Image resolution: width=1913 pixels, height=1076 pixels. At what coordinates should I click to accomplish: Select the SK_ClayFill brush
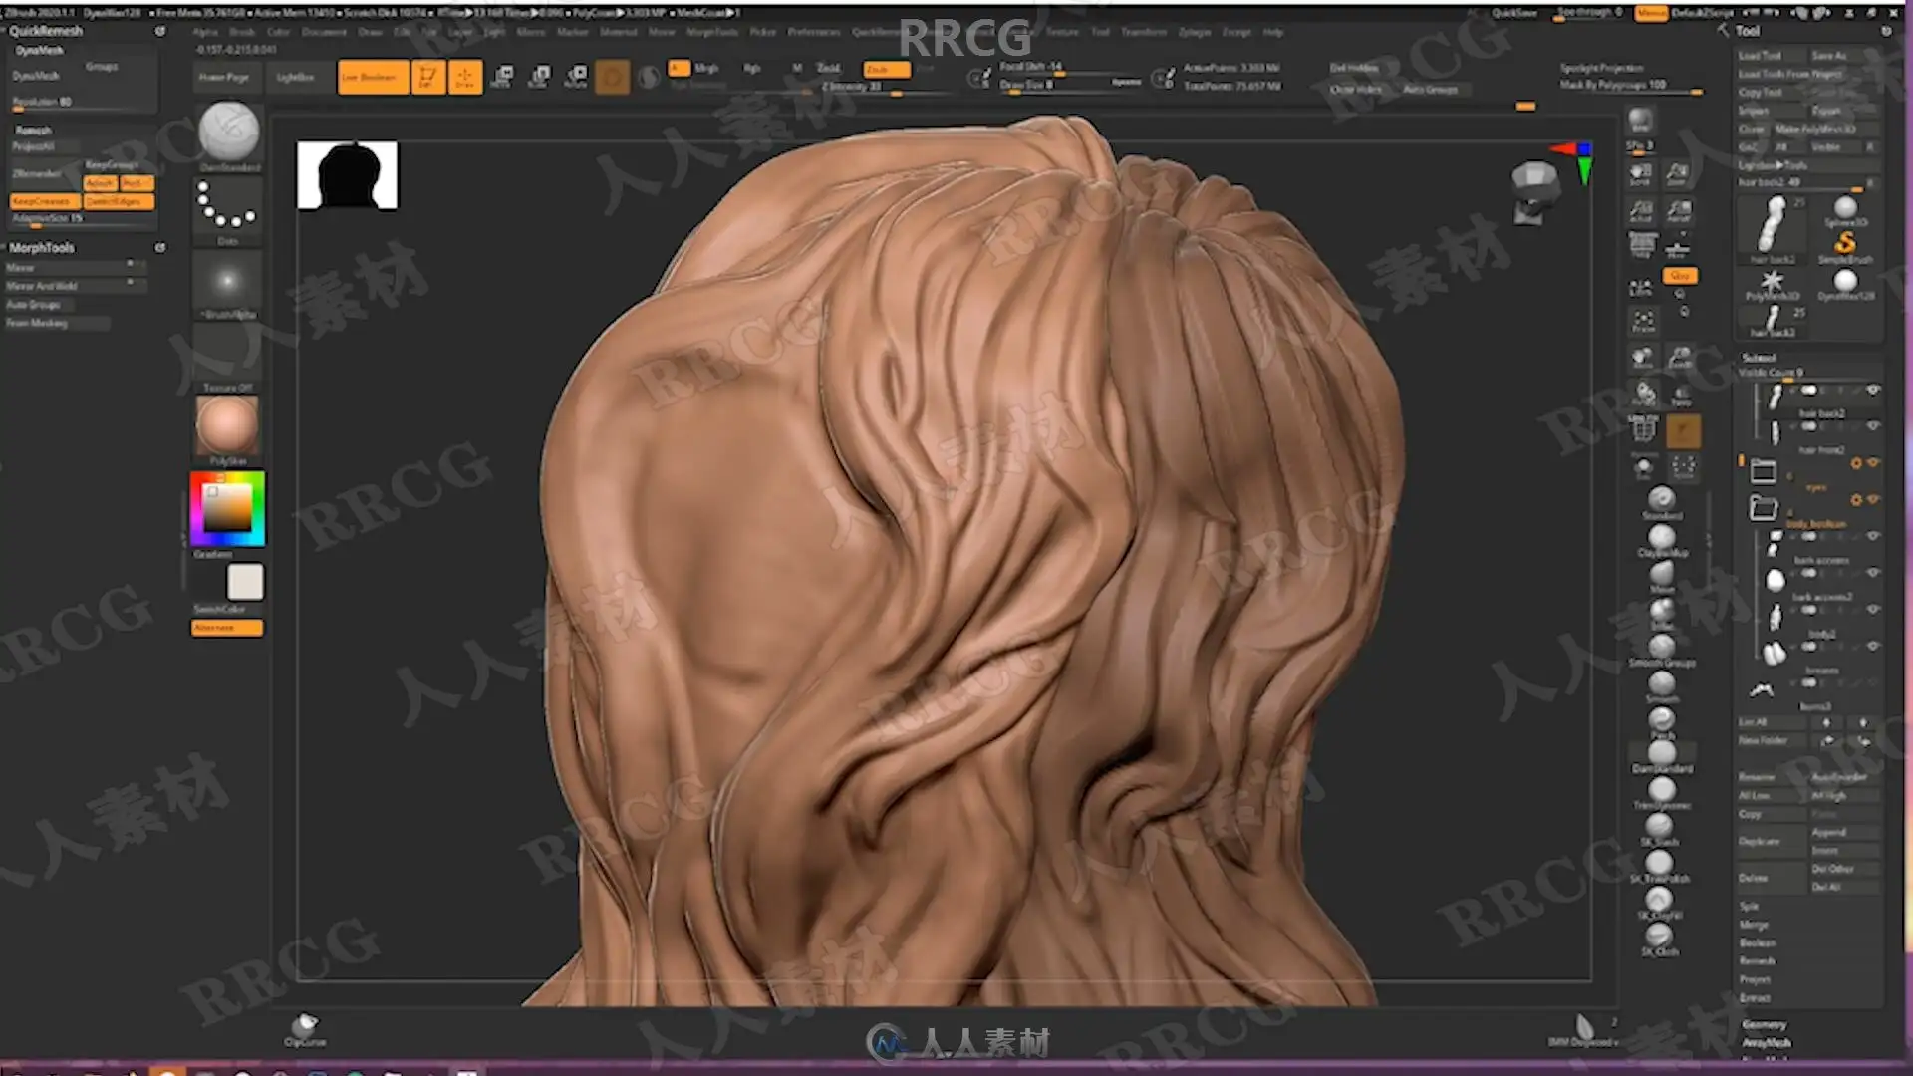click(1660, 904)
